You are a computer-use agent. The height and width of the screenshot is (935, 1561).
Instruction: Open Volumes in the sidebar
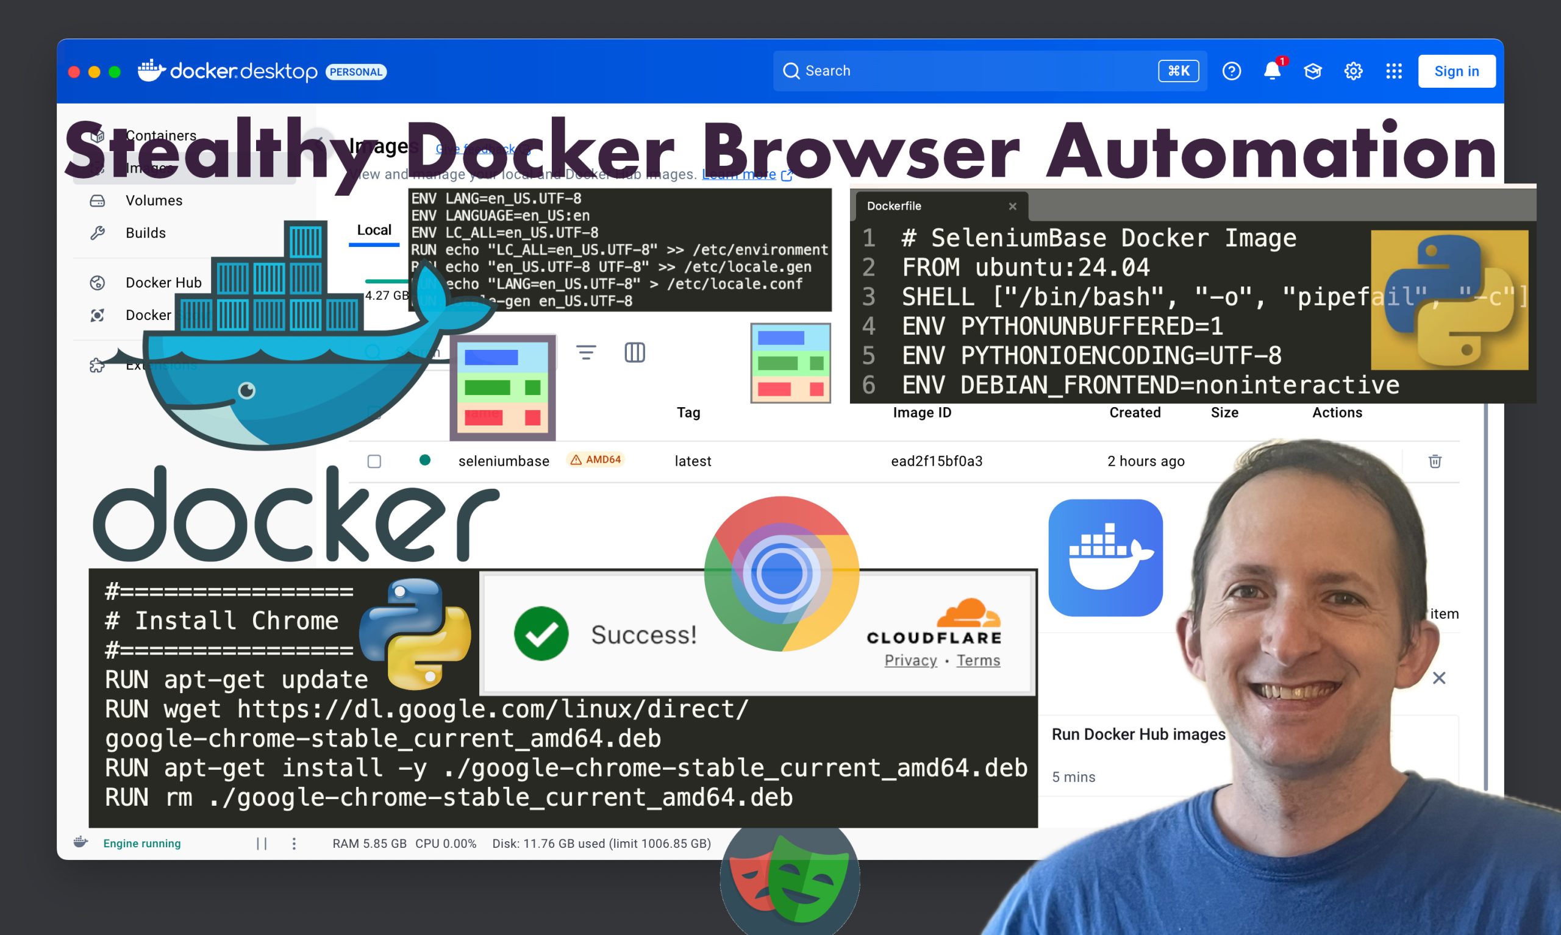[x=154, y=201]
